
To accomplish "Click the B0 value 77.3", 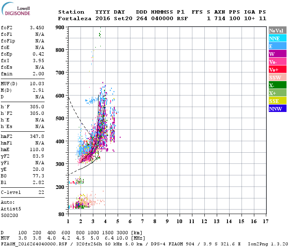I will (x=38, y=176).
